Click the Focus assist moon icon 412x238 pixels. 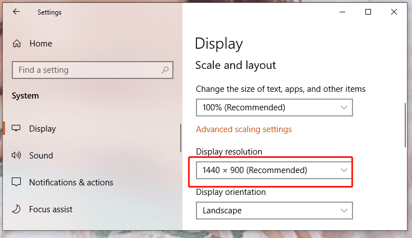click(x=16, y=209)
